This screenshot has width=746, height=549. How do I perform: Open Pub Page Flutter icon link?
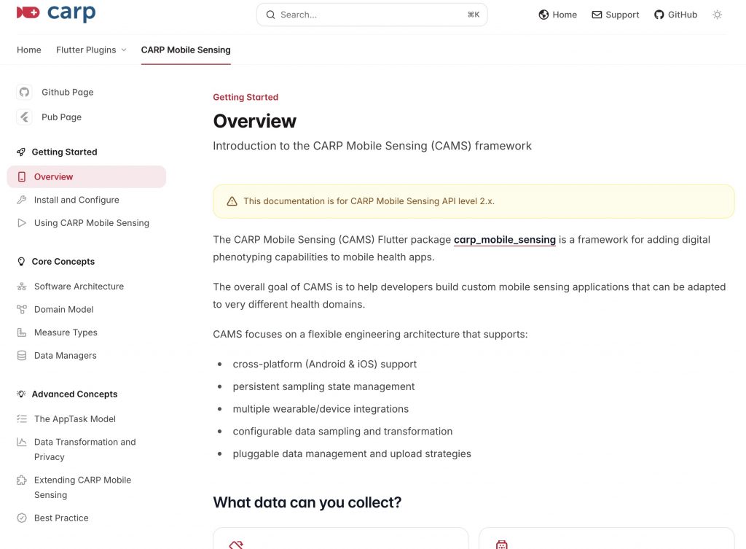click(61, 117)
